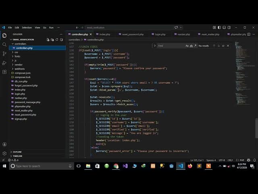Click the New Folder icon in explorer
The height and width of the screenshot is (194, 258).
52,40
